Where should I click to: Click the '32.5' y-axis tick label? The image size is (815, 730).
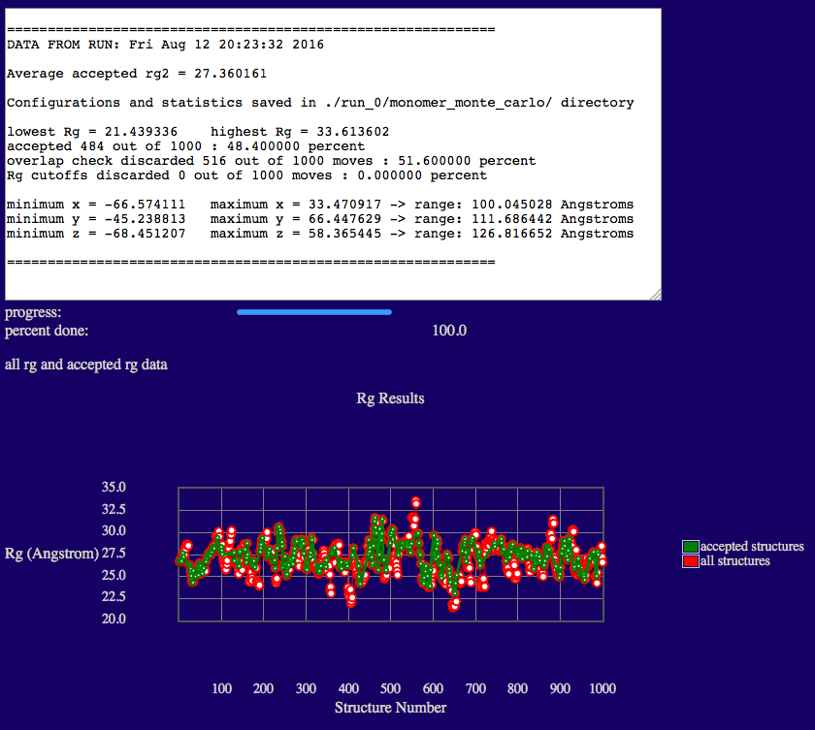tap(114, 509)
